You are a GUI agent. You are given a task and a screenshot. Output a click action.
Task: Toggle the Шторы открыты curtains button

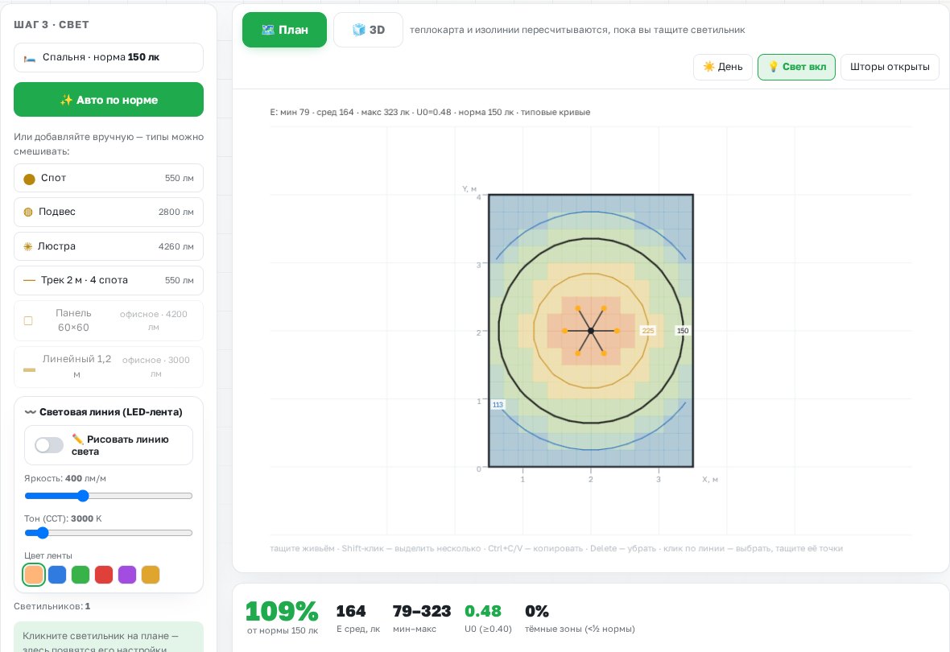(x=890, y=68)
